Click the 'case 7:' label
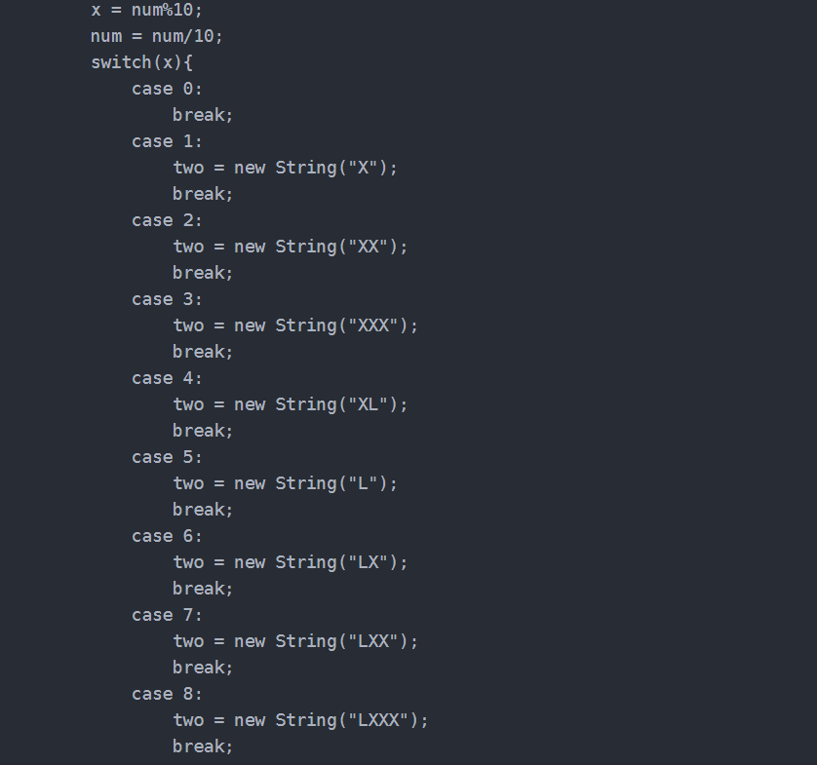The width and height of the screenshot is (817, 765). pos(167,615)
